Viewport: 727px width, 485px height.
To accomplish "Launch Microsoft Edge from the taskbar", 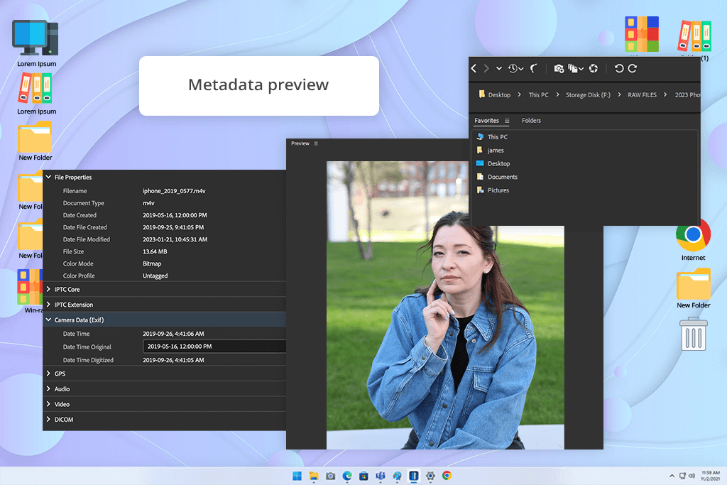I will coord(347,476).
